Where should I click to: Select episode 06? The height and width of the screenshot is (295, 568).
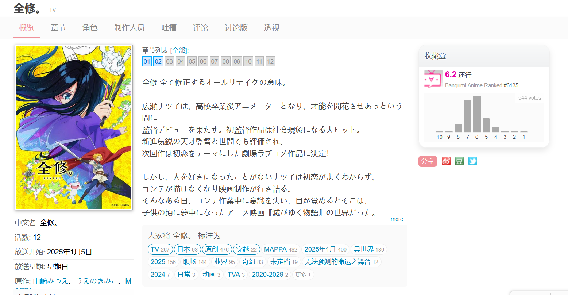[x=204, y=61]
